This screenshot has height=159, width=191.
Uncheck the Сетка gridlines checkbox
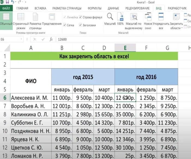[65, 25]
